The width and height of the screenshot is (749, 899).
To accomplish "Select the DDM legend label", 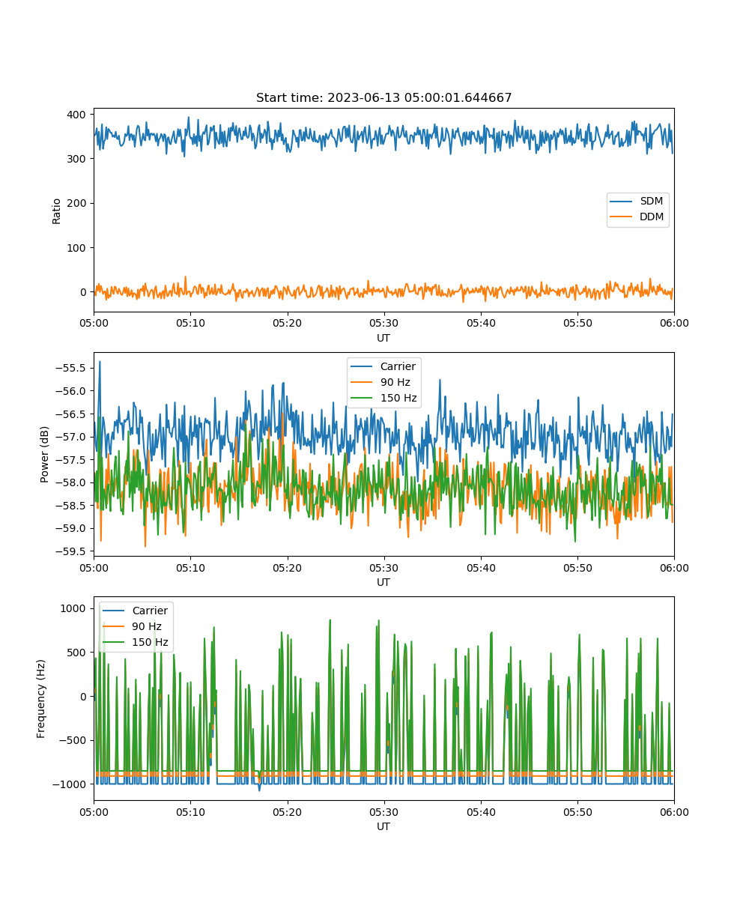I will [652, 217].
